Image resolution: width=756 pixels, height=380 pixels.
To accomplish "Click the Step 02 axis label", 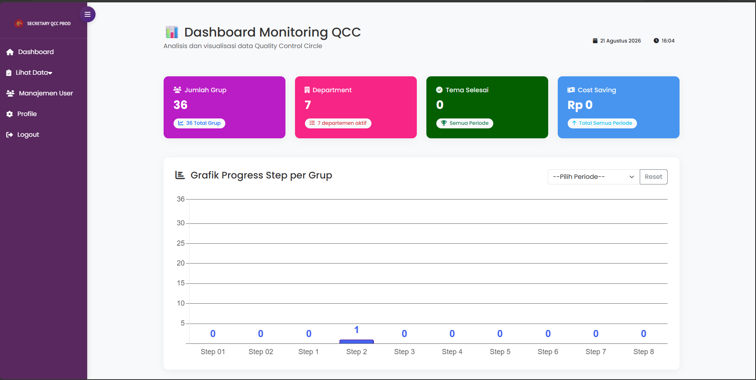I will tap(261, 352).
